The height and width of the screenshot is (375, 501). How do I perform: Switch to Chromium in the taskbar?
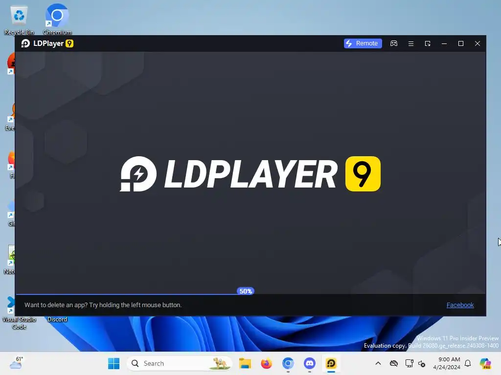(x=288, y=363)
